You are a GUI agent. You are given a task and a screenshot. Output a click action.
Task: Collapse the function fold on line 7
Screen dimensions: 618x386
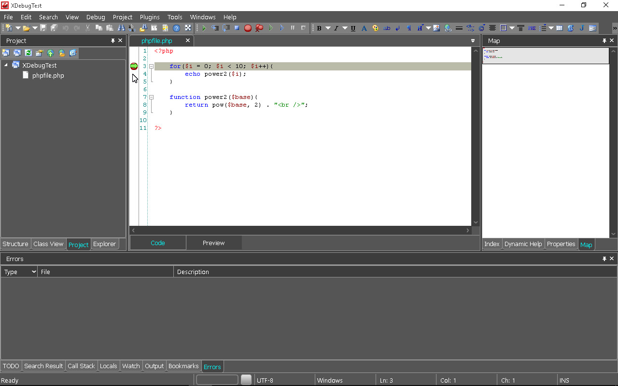[151, 97]
